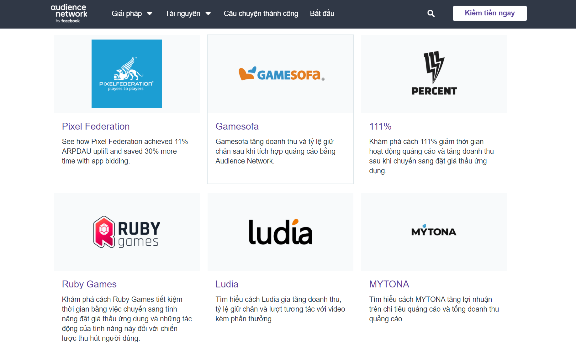Click the Pixel Federation ARPDAU uplift description
Screen dimensions: 576x353
[x=125, y=151]
